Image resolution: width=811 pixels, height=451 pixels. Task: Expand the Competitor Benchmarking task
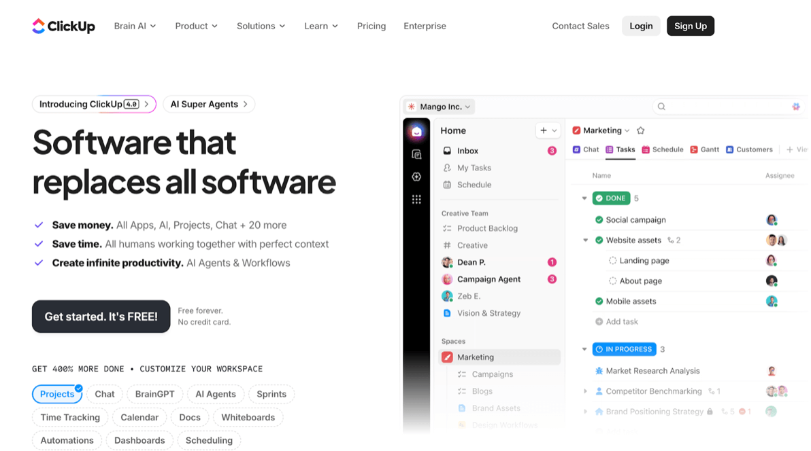(586, 391)
